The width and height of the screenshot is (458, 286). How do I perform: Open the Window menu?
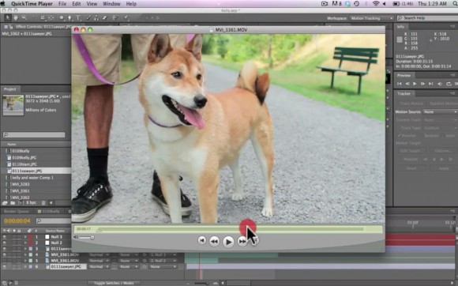coord(111,4)
